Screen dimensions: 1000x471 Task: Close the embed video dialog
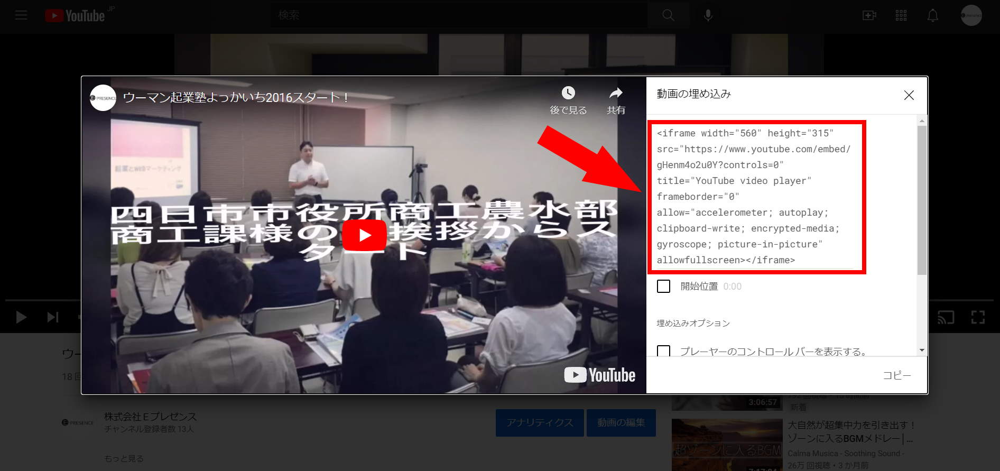tap(909, 95)
